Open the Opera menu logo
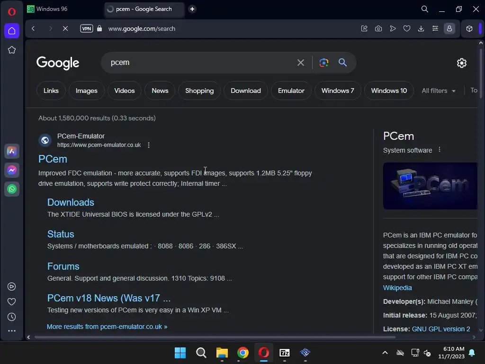This screenshot has height=364, width=485. coord(12,12)
